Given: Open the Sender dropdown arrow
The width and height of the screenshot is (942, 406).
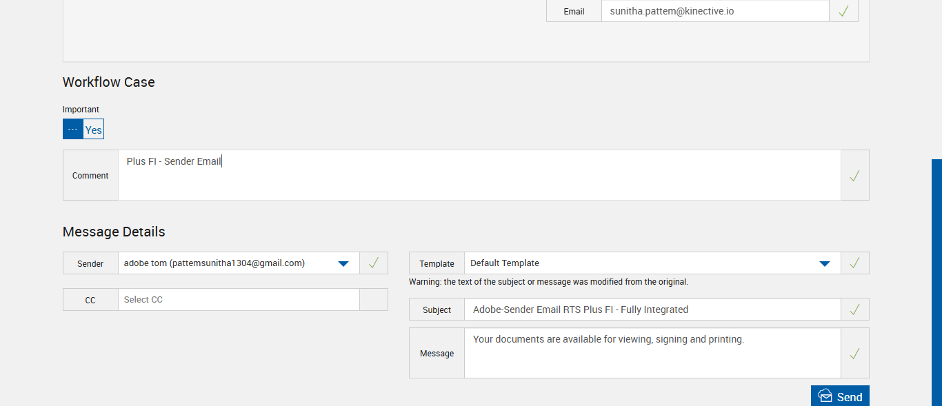Looking at the screenshot, I should pos(343,263).
